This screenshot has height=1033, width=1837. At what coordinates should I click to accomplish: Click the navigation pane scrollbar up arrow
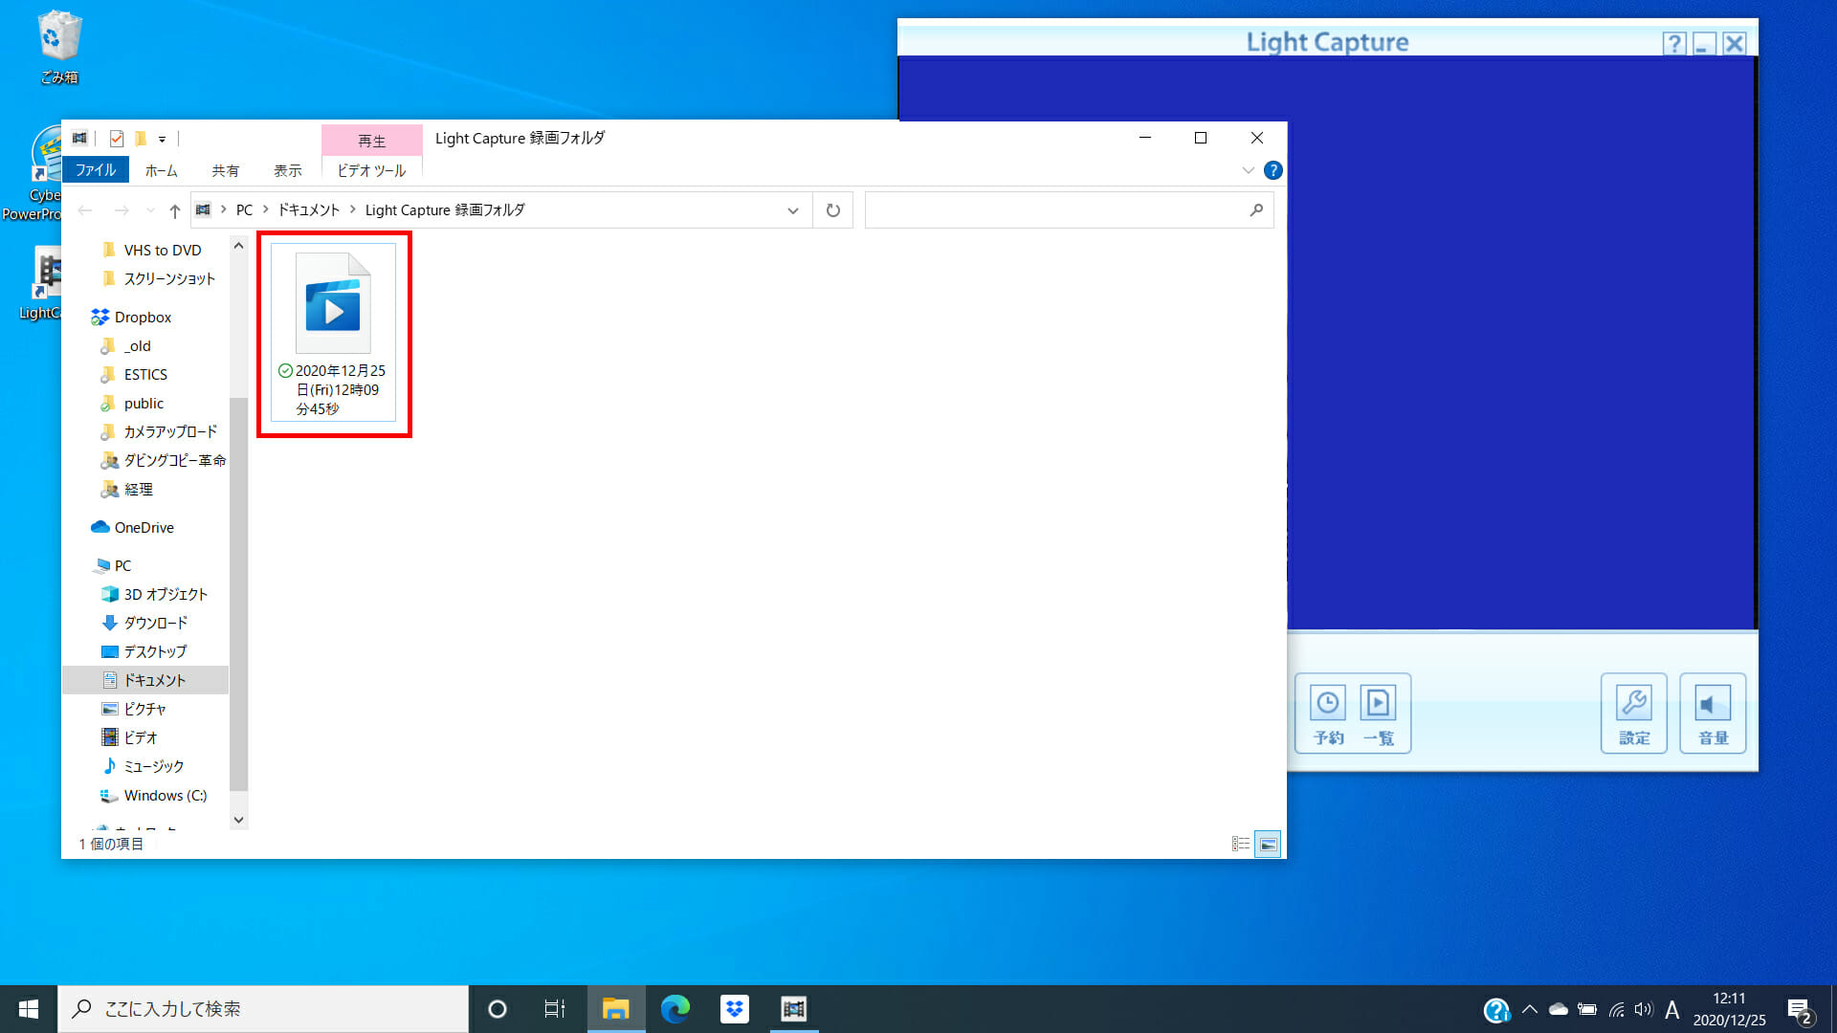click(x=239, y=246)
